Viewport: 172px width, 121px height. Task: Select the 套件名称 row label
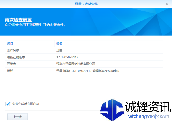(x=13, y=50)
